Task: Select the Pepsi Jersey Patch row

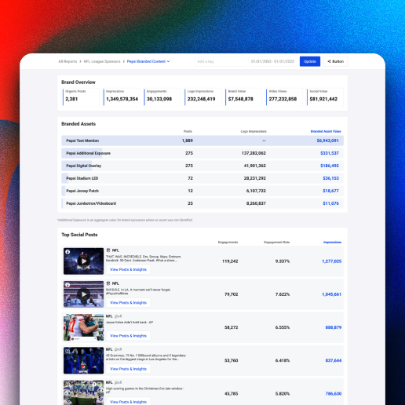Action: (202, 191)
